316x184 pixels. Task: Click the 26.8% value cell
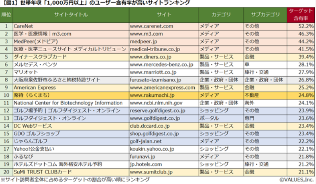pos(301,80)
